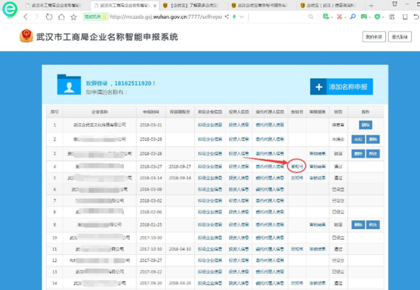Switch to the 【企优宝】了解更多 tab

192,6
